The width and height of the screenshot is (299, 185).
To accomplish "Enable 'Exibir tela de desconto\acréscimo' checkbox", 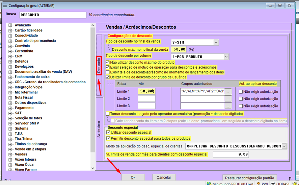I will click(x=108, y=72).
